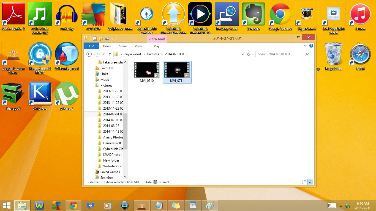Select the Sharepod desktop icon
This screenshot has width=376, height=211.
coord(13,96)
